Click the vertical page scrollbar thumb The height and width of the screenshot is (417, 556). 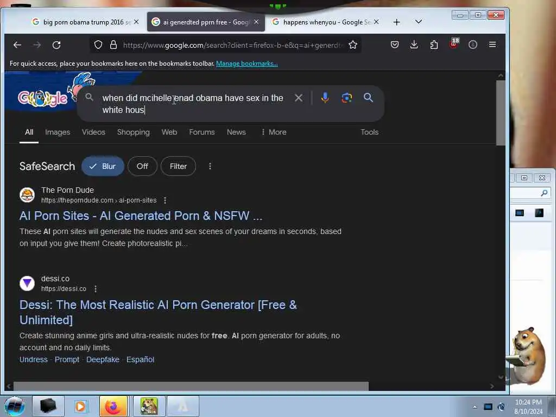[x=500, y=113]
